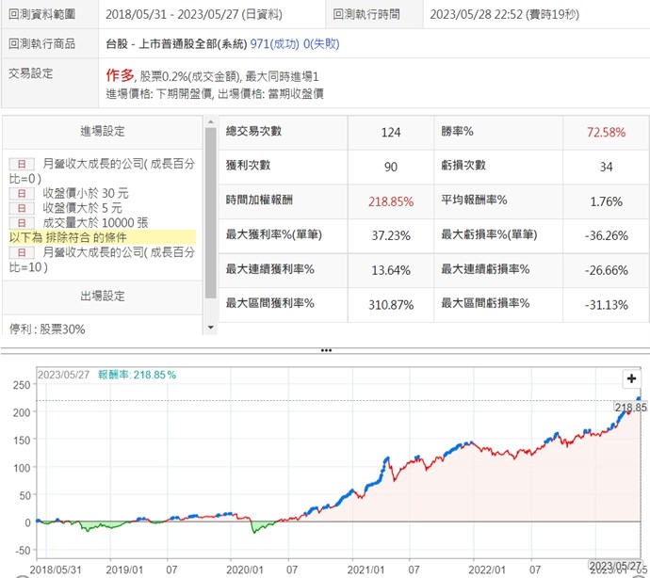Click the 勝率% value 72.58%
650x578 pixels.
tap(606, 133)
